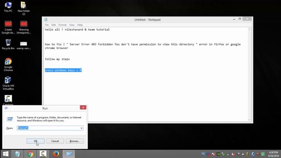This screenshot has width=281, height=158.
Task: Click the NVIDIA tray icon
Action: pos(218,154)
